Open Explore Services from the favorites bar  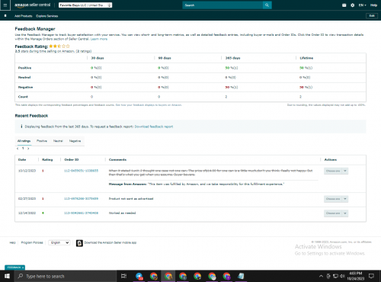(x=47, y=16)
